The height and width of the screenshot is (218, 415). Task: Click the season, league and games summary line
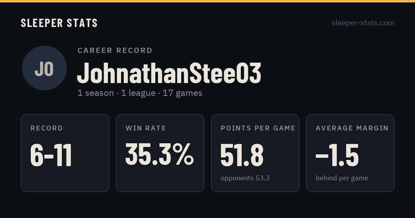(x=140, y=93)
